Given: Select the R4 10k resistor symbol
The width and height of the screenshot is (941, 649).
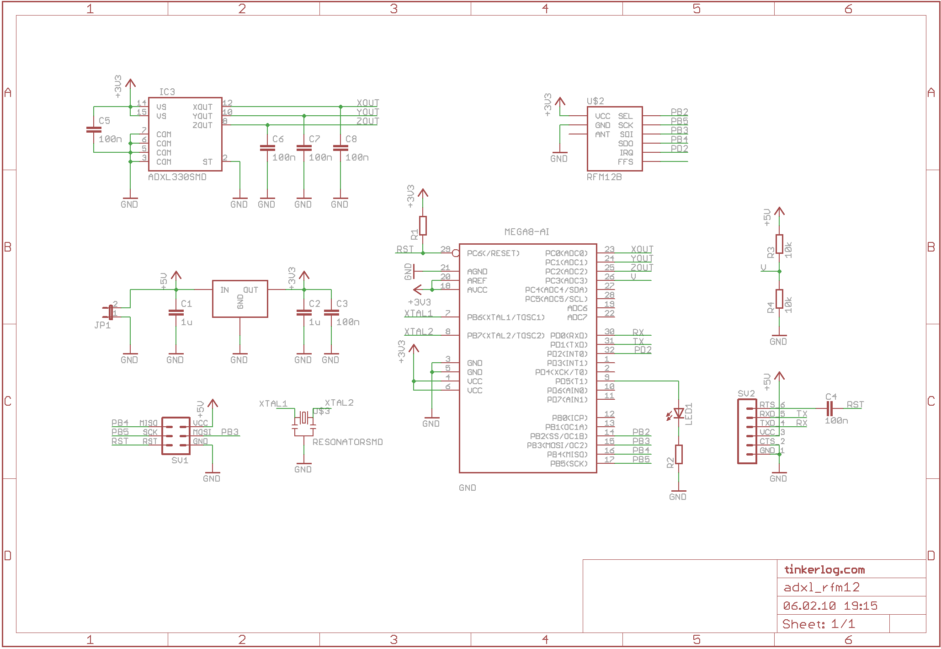Looking at the screenshot, I should click(x=779, y=299).
